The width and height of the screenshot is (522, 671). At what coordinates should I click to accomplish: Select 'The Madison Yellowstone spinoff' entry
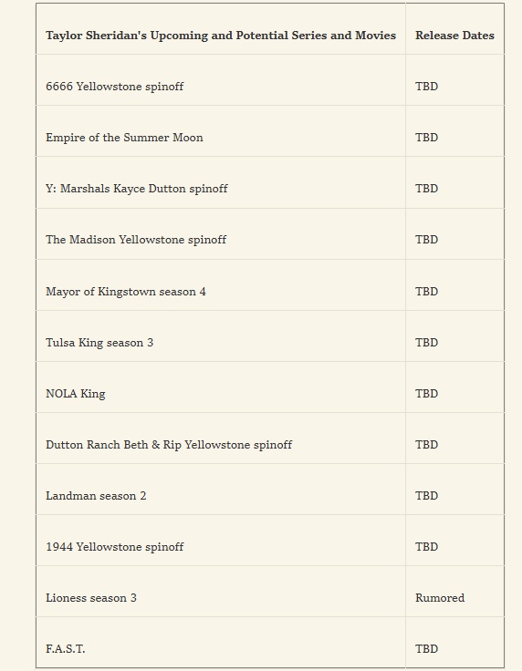coord(221,240)
